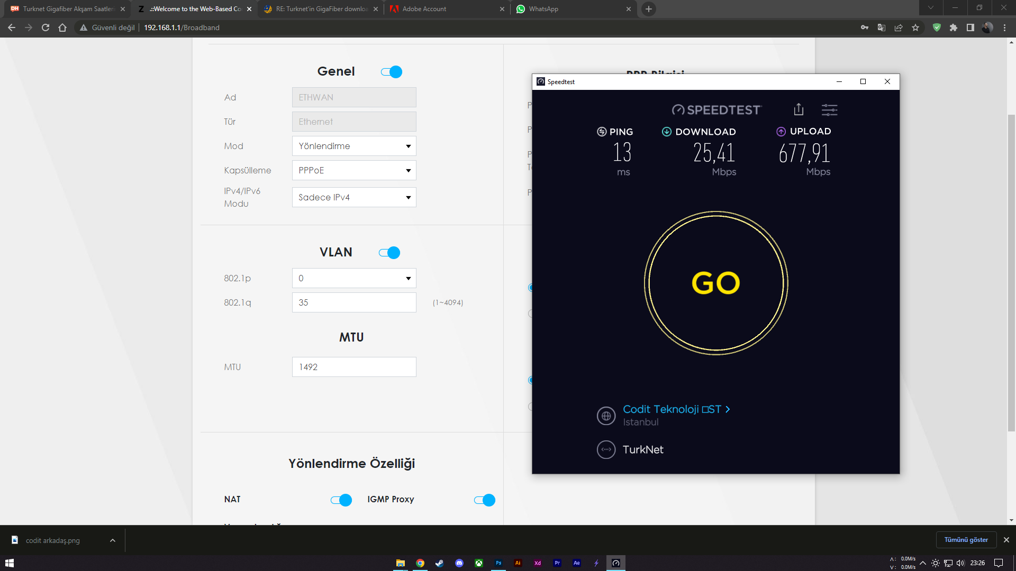Screen dimensions: 1016x571
Task: Open the Kapsülleme dropdown showing PPPoE
Action: click(x=354, y=170)
